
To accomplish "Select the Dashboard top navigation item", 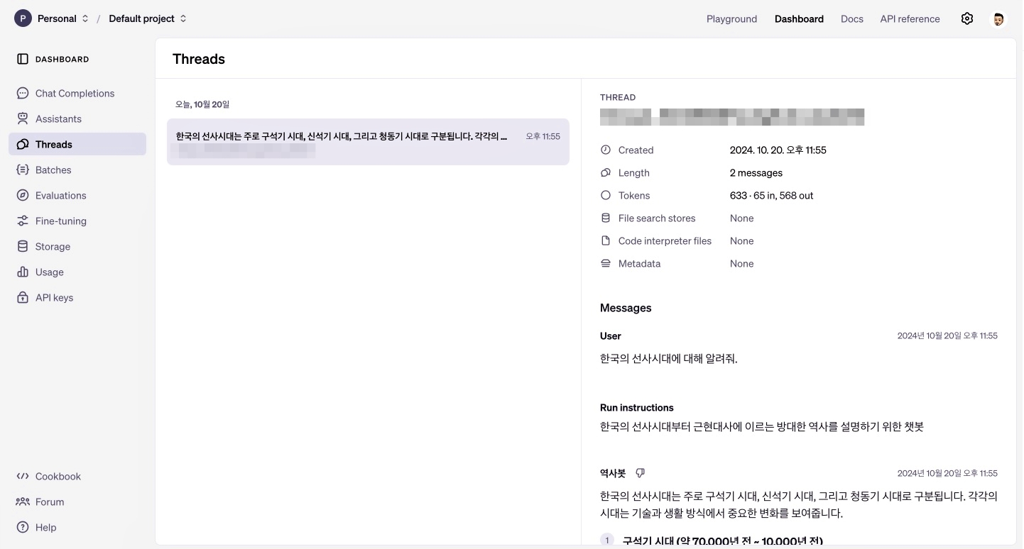I will click(799, 19).
